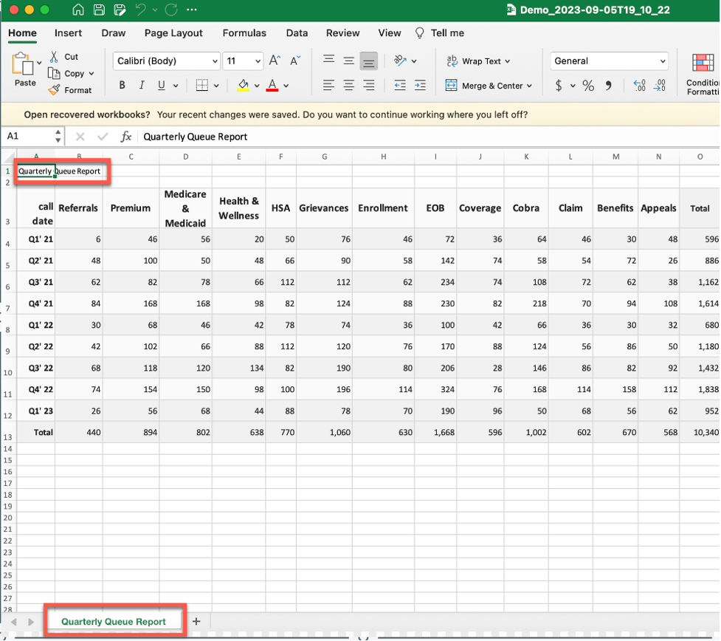The image size is (721, 641).
Task: Click the Name Box showing A1
Action: click(x=28, y=137)
